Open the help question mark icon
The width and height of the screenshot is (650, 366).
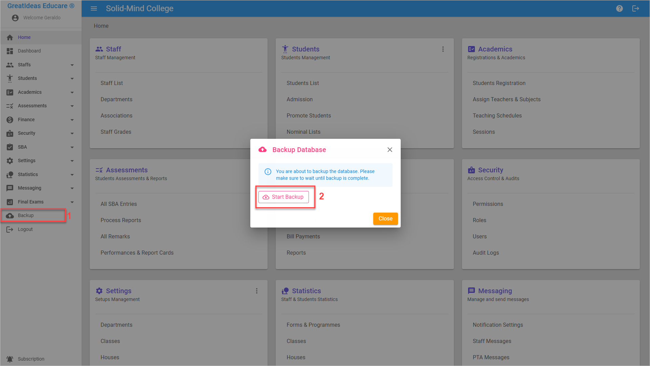619,8
